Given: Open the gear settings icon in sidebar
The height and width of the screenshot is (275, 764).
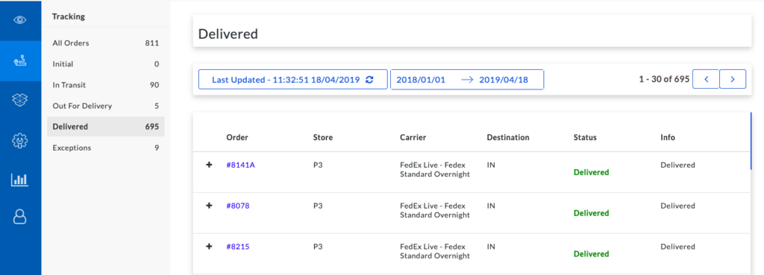Looking at the screenshot, I should (20, 141).
